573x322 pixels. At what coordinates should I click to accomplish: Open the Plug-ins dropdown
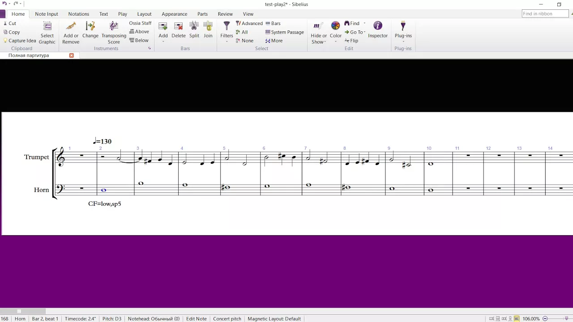[403, 33]
